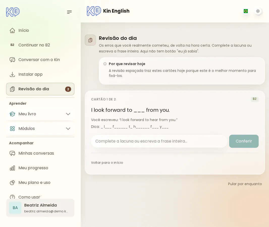Go to Conversar com o Kin
This screenshot has width=269, height=227.
coord(40,60)
